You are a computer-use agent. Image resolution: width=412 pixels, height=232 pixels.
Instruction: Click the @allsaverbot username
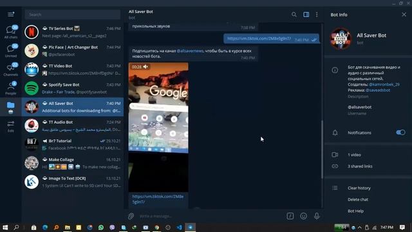(x=359, y=107)
